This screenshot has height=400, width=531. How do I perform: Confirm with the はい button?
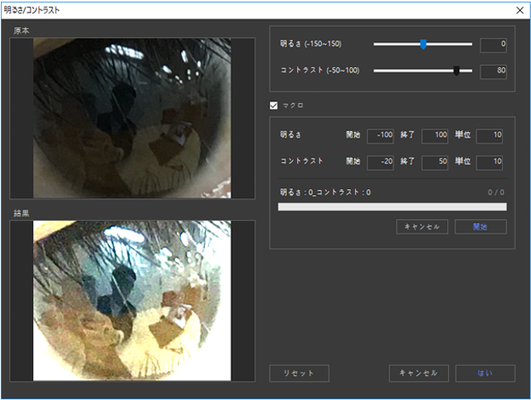(485, 373)
